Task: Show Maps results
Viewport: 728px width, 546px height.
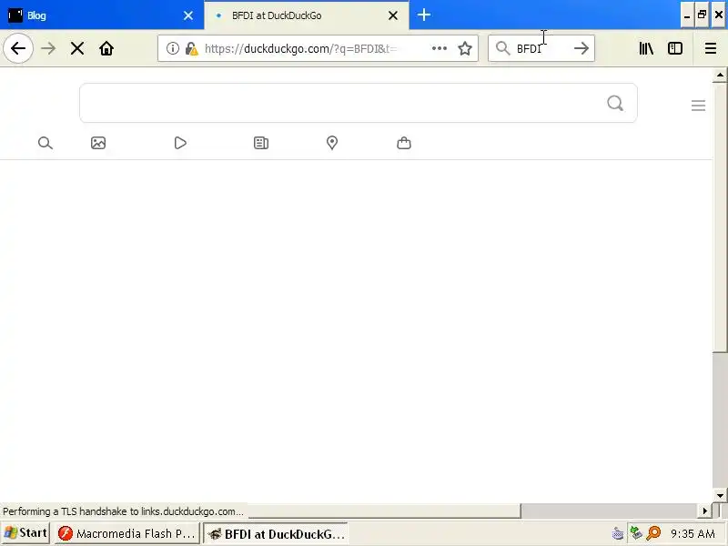Action: pos(332,143)
